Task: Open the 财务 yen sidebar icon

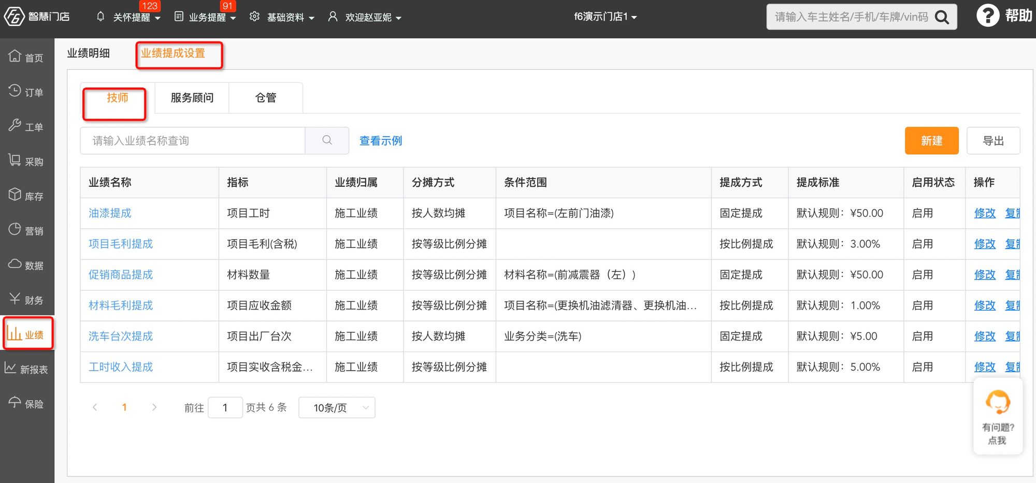Action: point(15,299)
